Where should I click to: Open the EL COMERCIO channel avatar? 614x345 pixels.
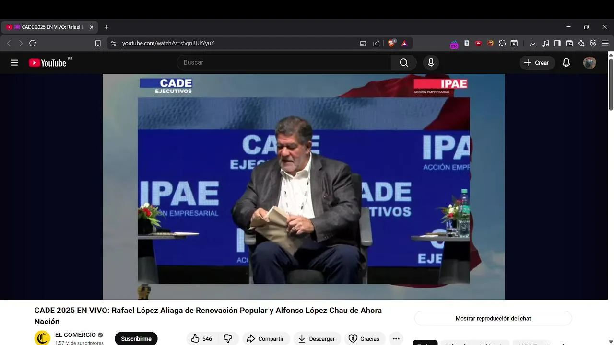coord(42,338)
